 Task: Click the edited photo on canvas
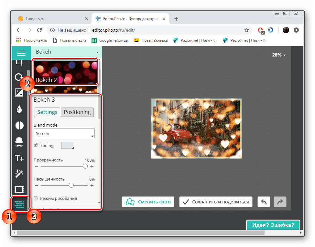pos(197,129)
